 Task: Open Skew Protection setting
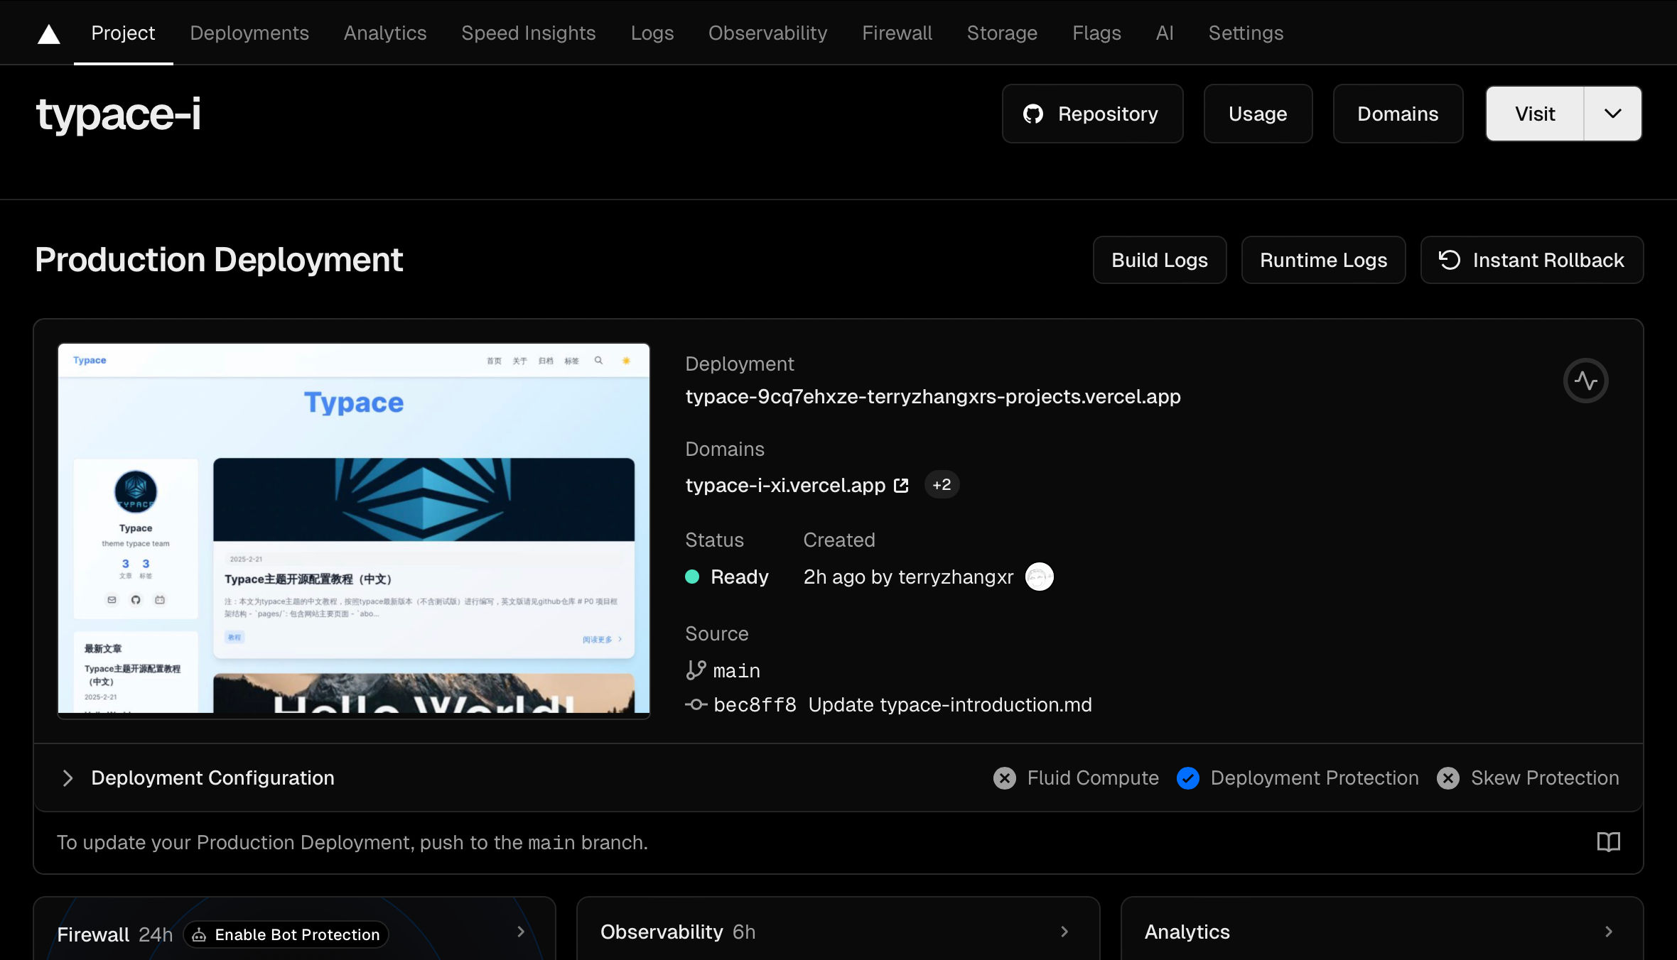pyautogui.click(x=1545, y=778)
